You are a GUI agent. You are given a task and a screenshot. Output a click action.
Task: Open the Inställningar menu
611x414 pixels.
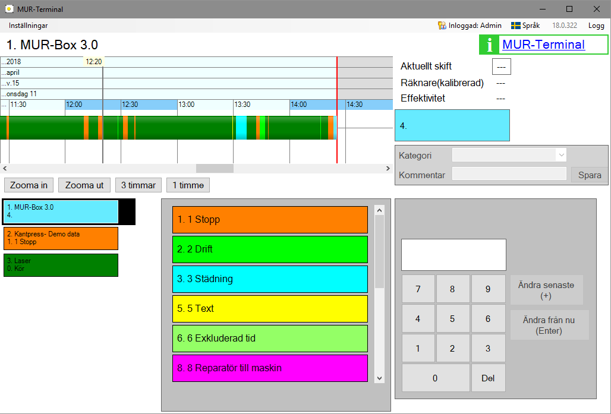[x=29, y=26]
